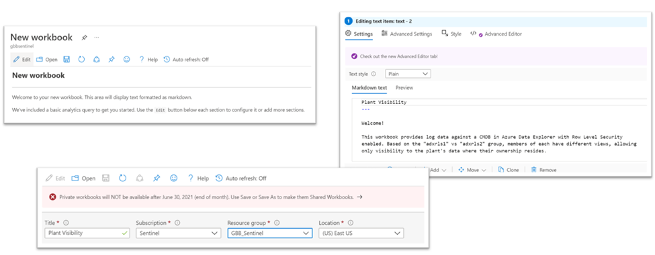Select the Markdown text tab
The image size is (655, 255).
point(369,88)
